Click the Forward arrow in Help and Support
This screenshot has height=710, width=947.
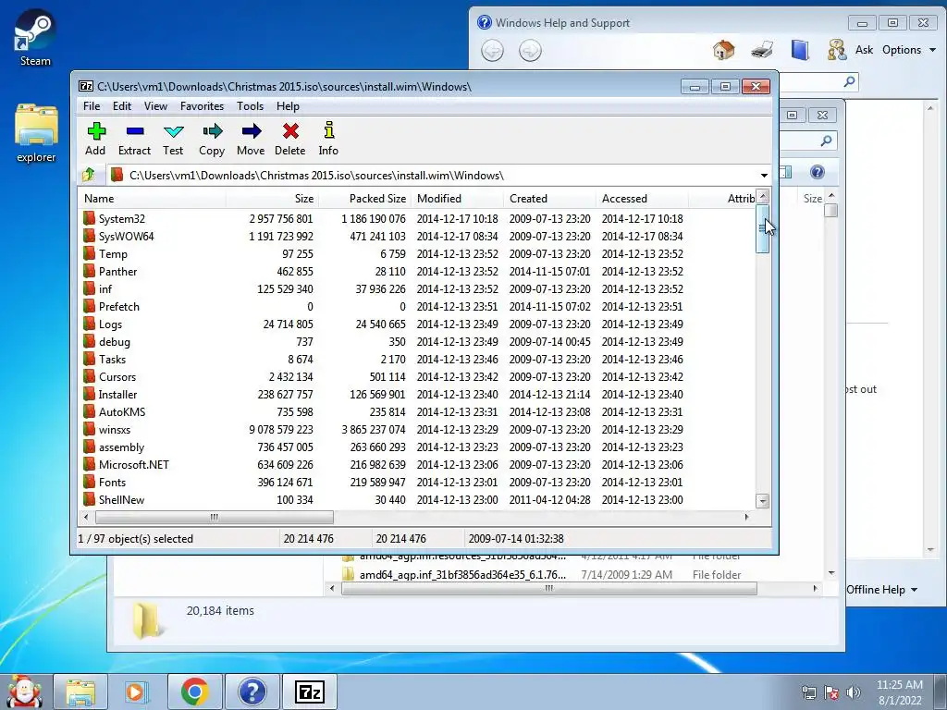pos(530,51)
